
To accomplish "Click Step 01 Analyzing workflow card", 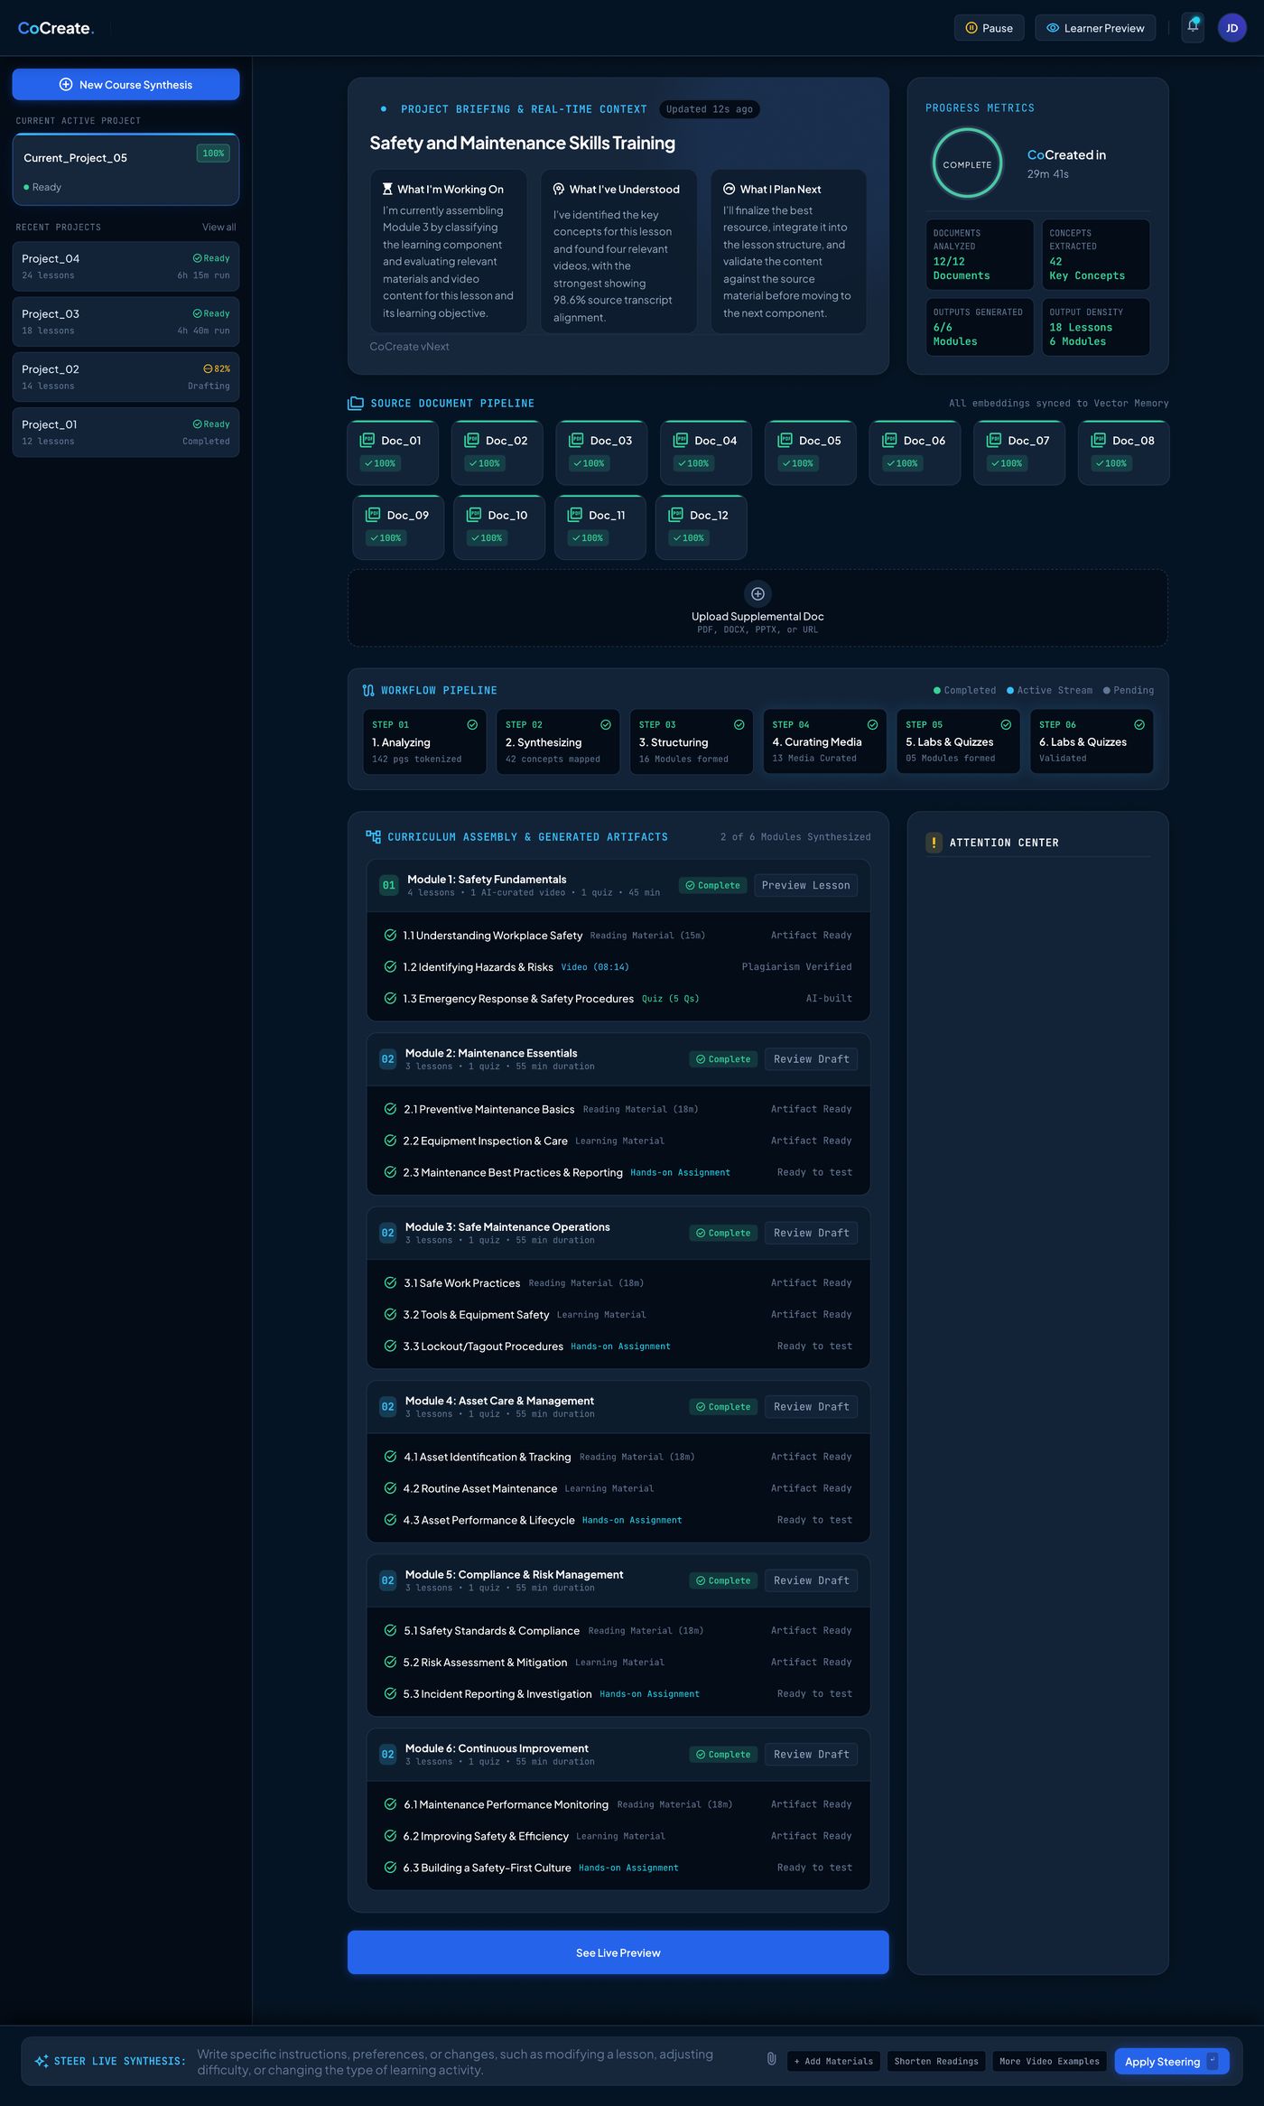I will (x=424, y=741).
